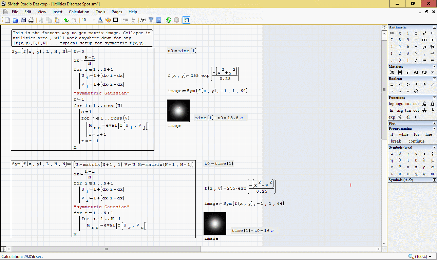
Task: Insert 'continue' from the Programming panel
Action: 416,141
